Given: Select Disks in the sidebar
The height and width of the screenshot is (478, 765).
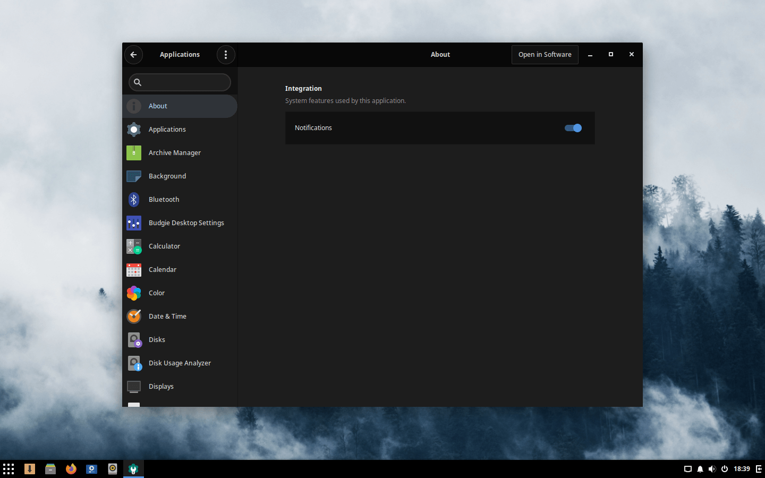Looking at the screenshot, I should click(180, 340).
